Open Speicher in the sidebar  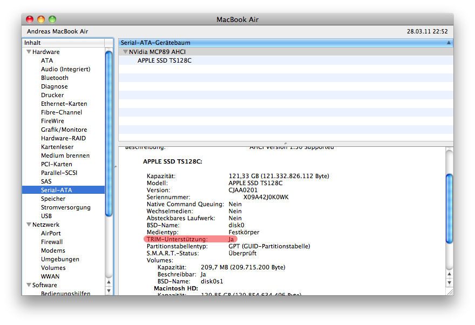pyautogui.click(x=53, y=199)
